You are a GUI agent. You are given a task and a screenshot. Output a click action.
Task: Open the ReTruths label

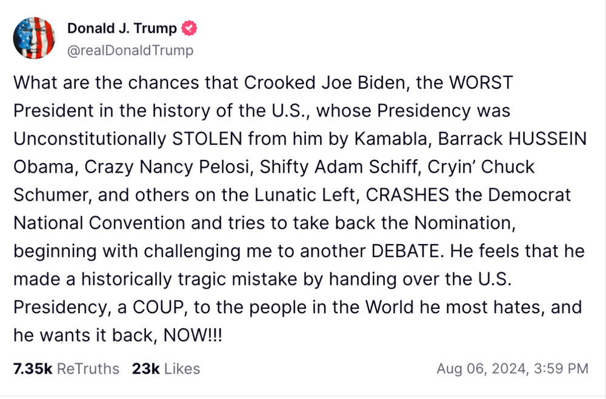[x=88, y=369]
